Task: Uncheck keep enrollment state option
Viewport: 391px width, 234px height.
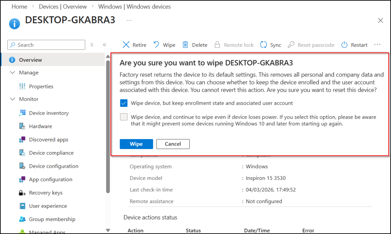Action: 123,103
